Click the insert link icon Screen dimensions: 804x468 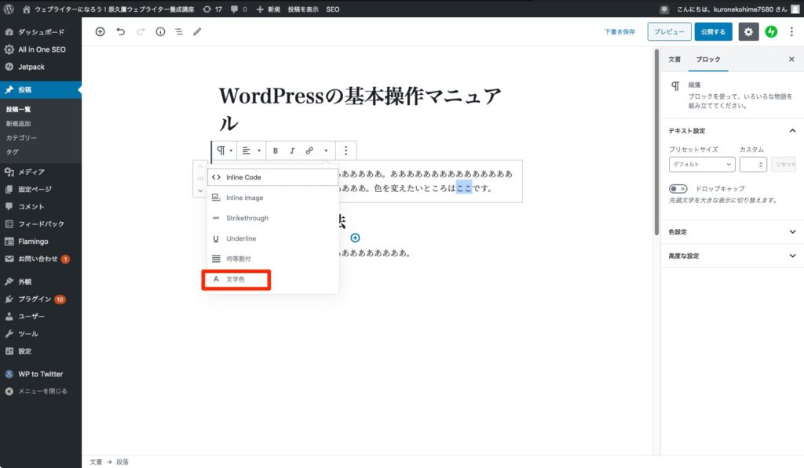point(309,151)
